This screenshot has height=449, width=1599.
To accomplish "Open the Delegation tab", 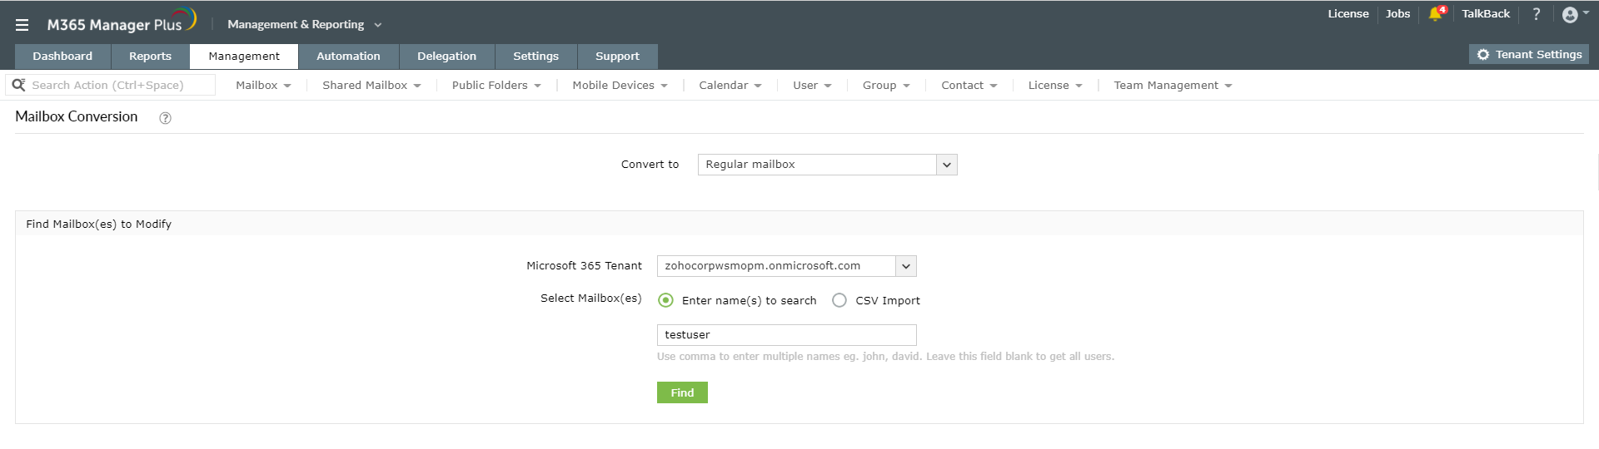I will (446, 57).
